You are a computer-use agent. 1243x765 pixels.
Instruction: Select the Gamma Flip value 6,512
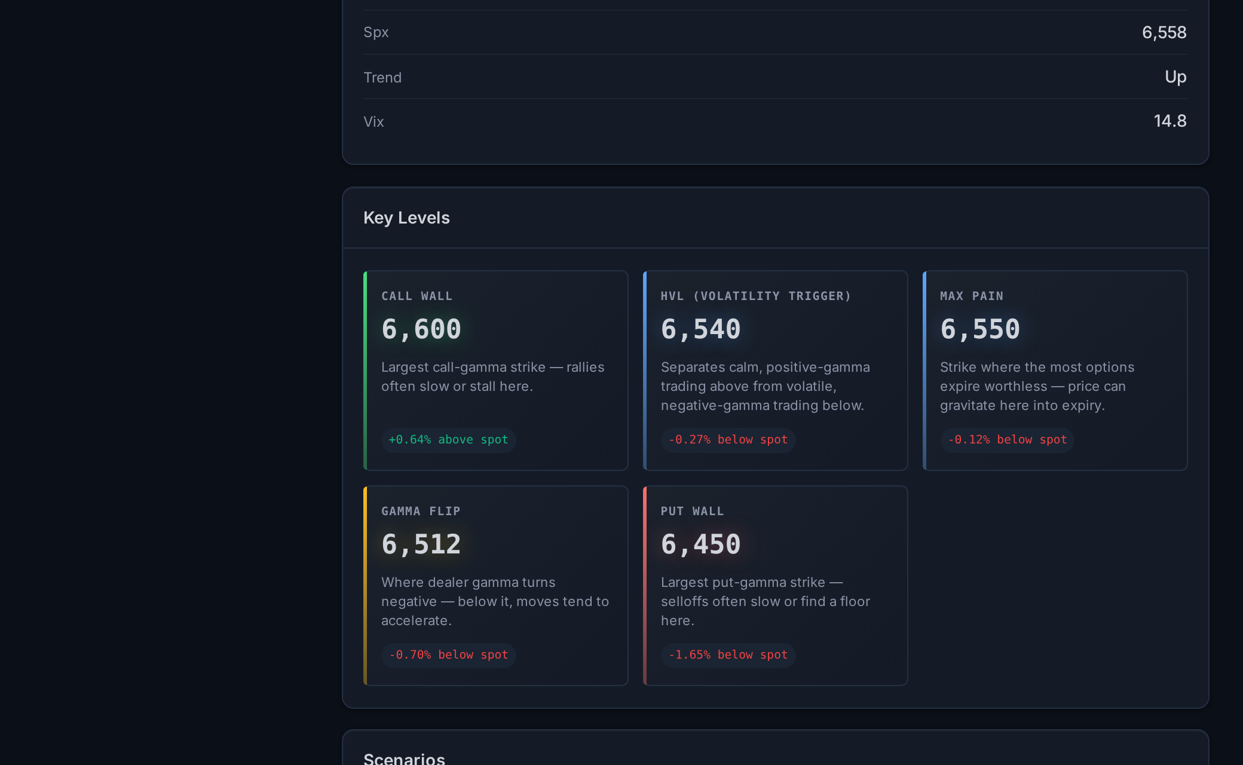421,544
